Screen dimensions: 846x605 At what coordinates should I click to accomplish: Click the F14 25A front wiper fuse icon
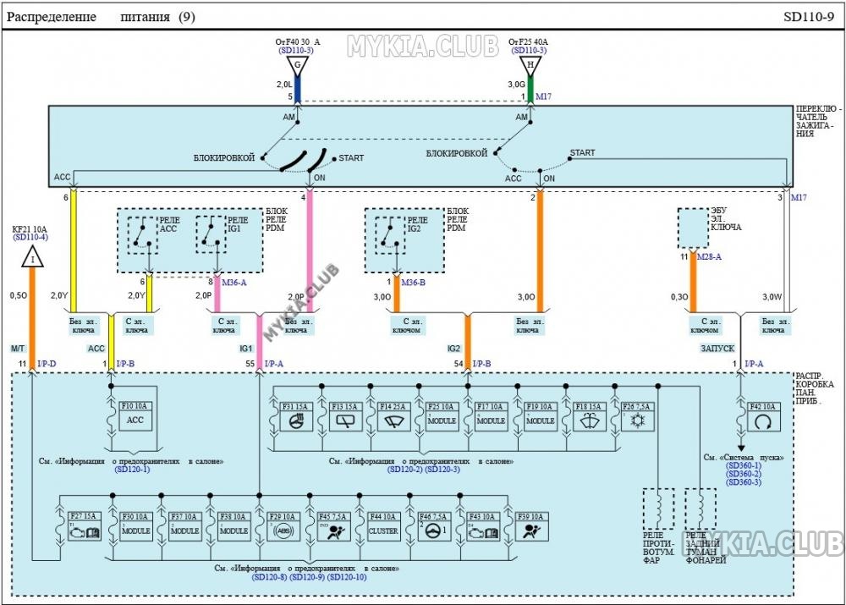point(393,421)
